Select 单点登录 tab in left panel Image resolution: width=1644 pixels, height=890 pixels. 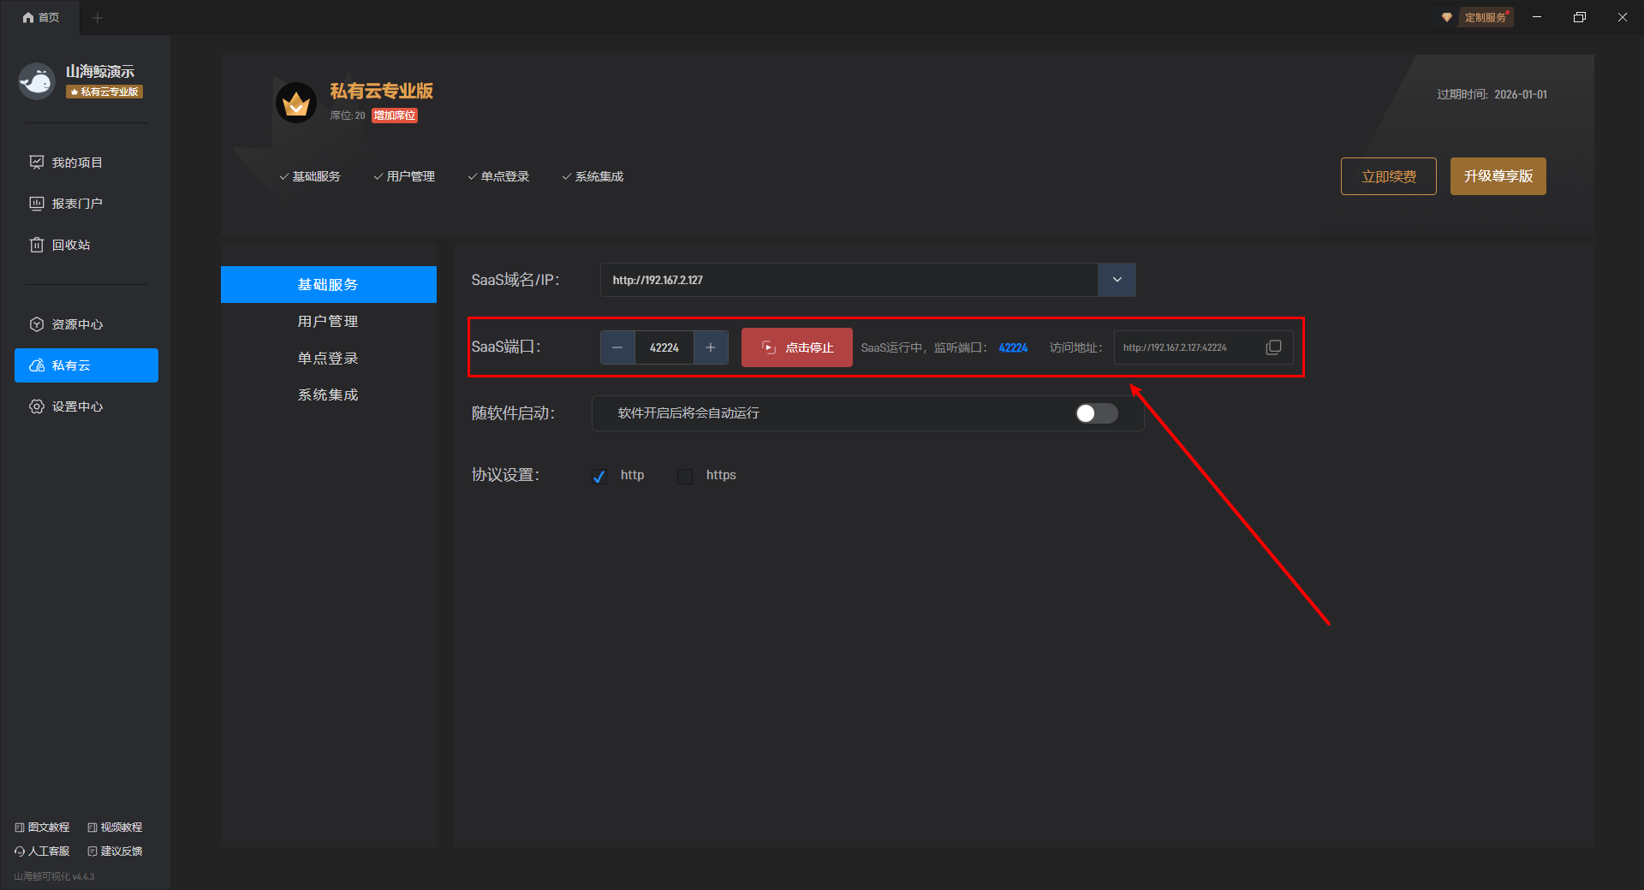click(329, 358)
